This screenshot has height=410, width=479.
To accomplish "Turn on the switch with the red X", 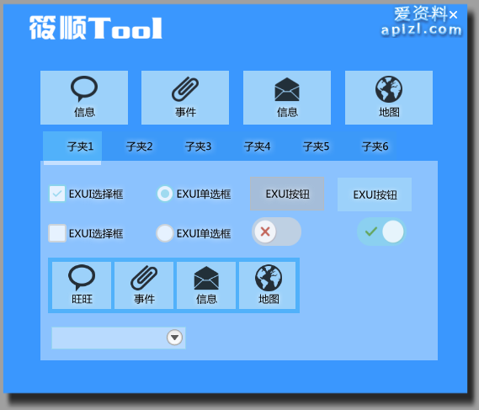I will (276, 232).
